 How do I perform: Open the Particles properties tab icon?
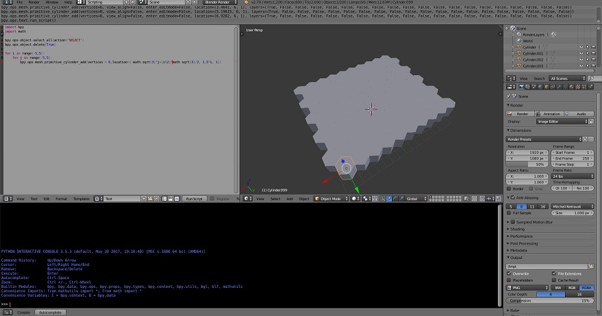(584, 87)
